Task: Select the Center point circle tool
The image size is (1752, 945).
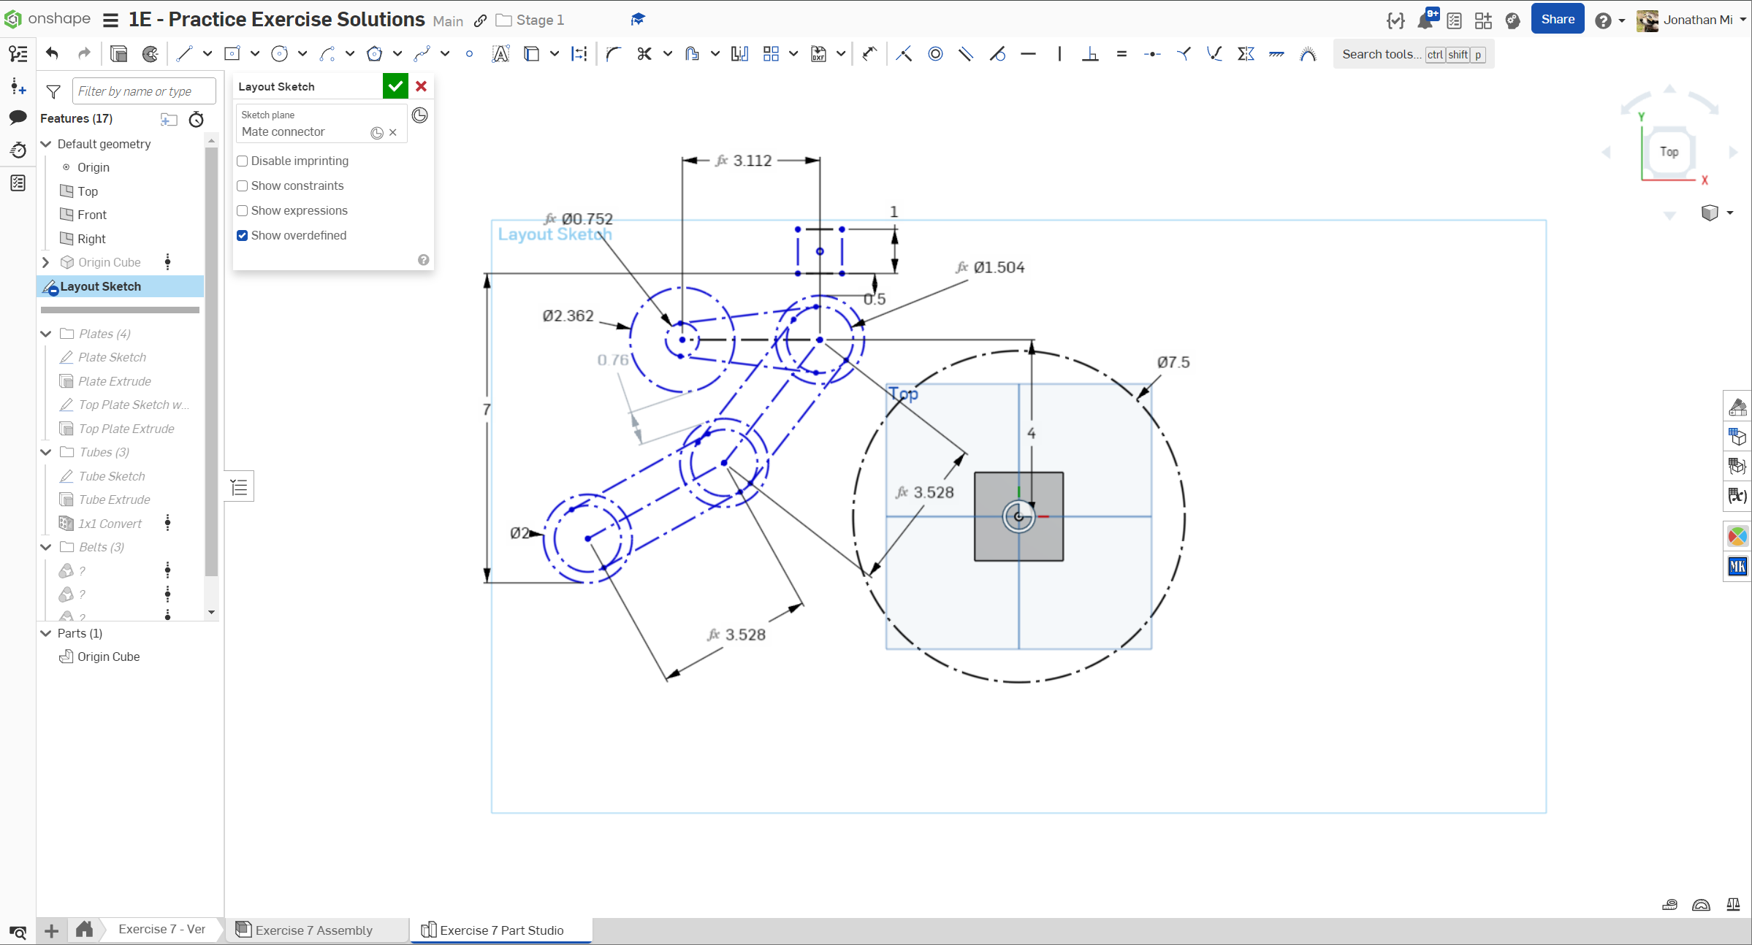Action: point(279,53)
